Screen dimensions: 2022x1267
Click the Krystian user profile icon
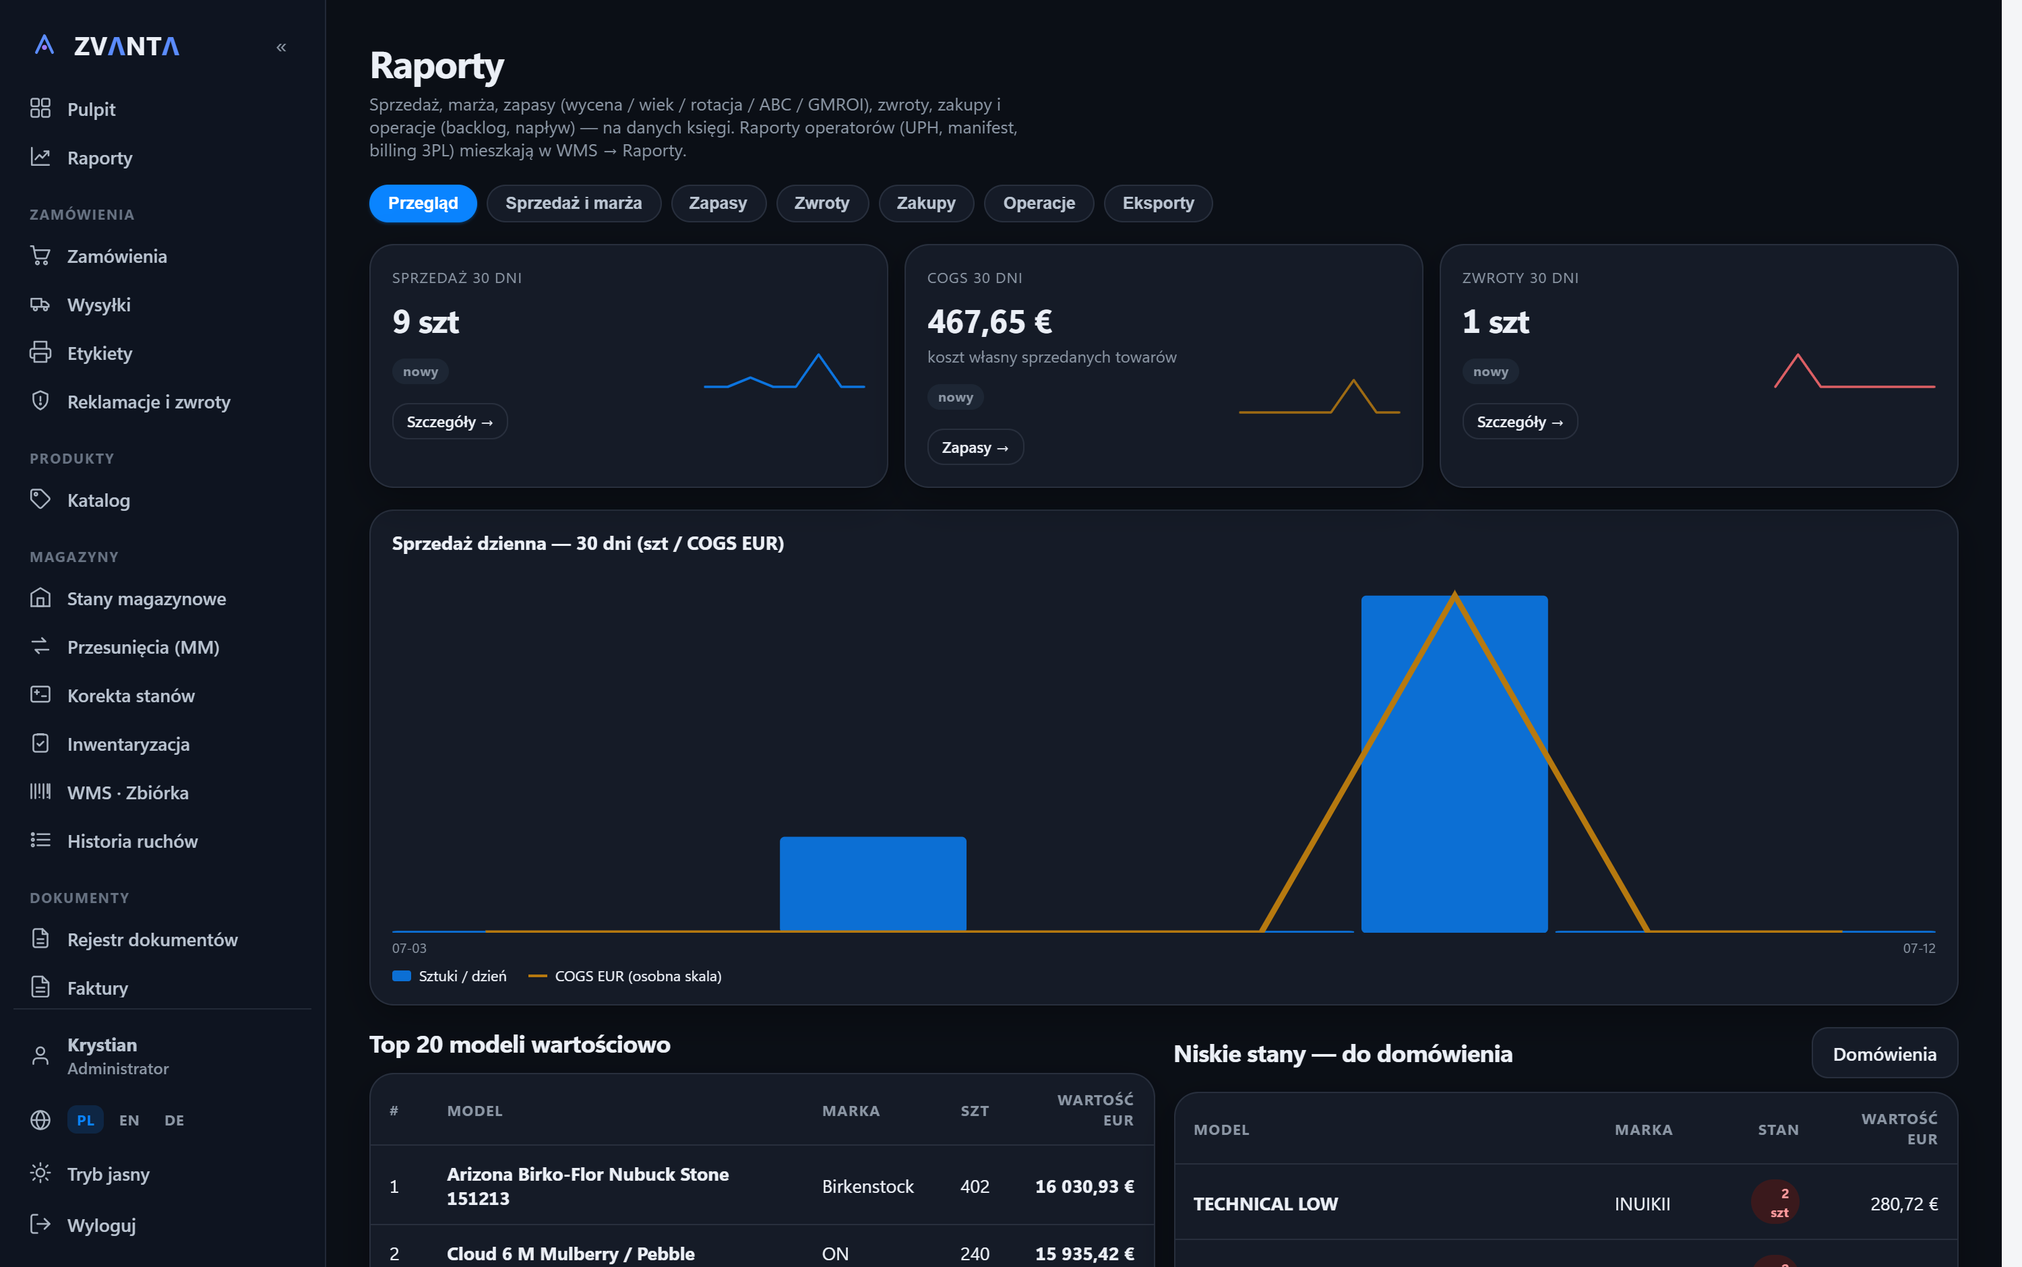40,1056
